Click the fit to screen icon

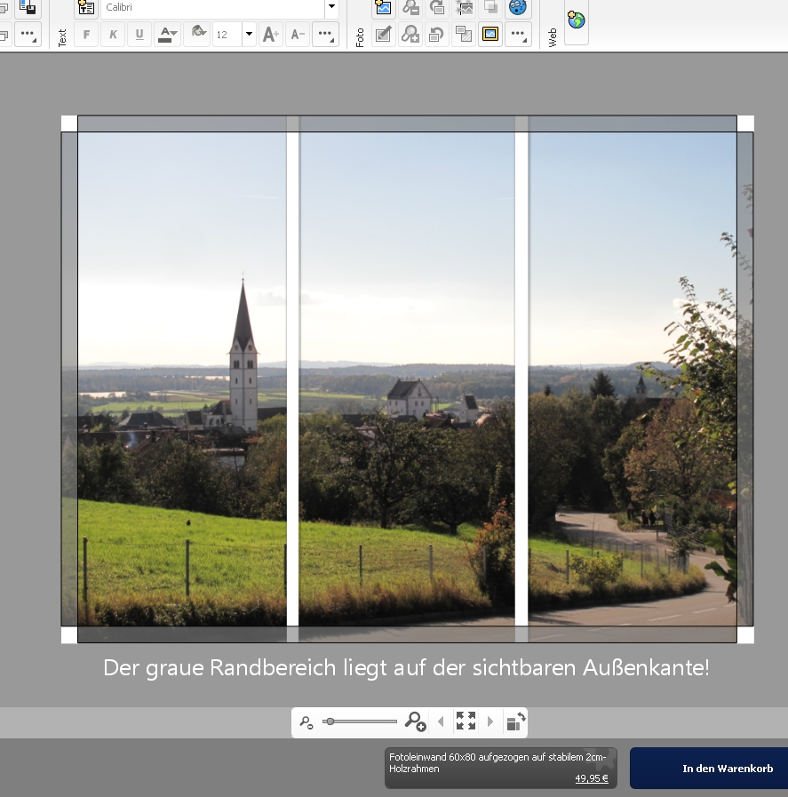point(466,721)
